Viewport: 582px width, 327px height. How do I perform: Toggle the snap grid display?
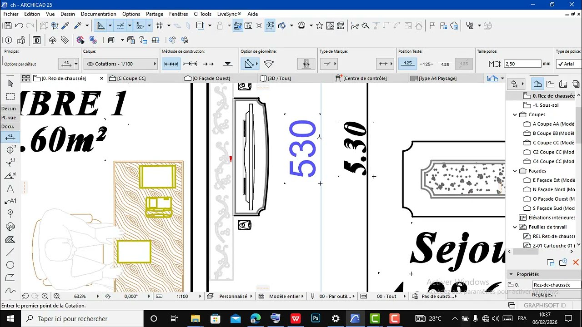click(x=160, y=25)
